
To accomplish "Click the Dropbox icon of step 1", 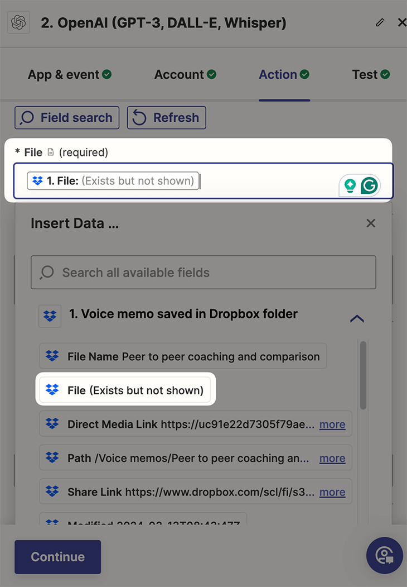I will click(50, 316).
